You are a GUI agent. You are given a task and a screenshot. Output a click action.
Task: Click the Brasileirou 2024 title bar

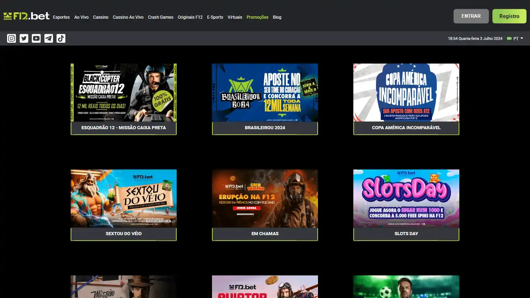coord(265,128)
